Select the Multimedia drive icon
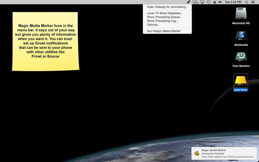 click(241, 36)
